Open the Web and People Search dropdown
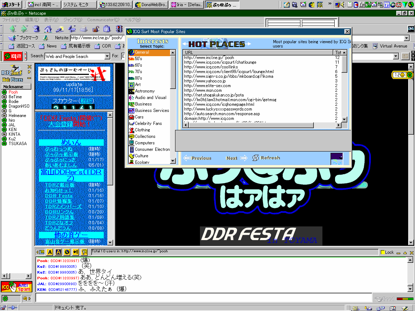The width and height of the screenshot is (415, 311). [107, 56]
